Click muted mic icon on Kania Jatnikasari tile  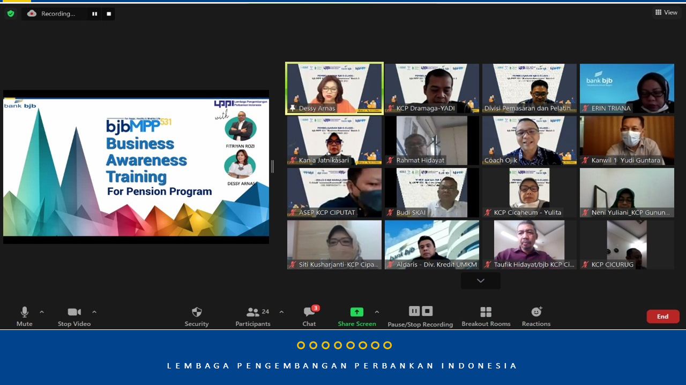tap(293, 160)
